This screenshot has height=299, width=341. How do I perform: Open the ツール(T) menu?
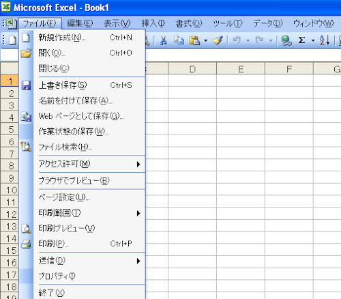coord(228,23)
